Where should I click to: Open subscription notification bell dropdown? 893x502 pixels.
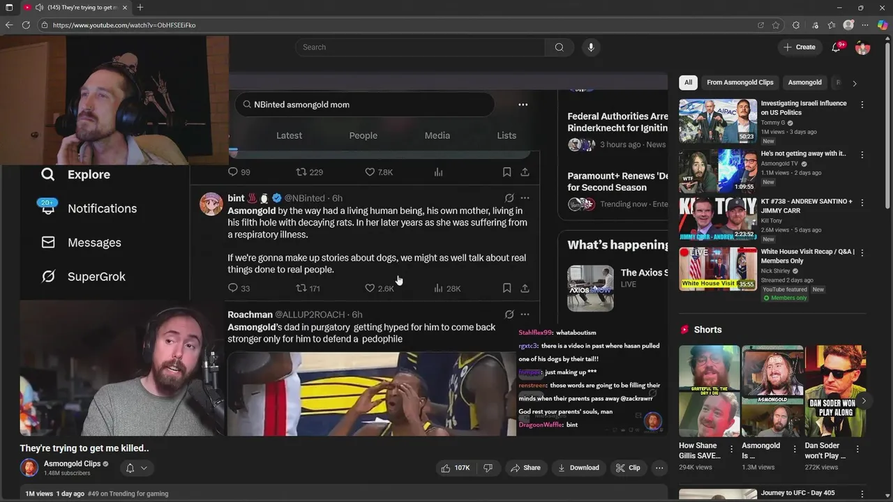tap(136, 468)
